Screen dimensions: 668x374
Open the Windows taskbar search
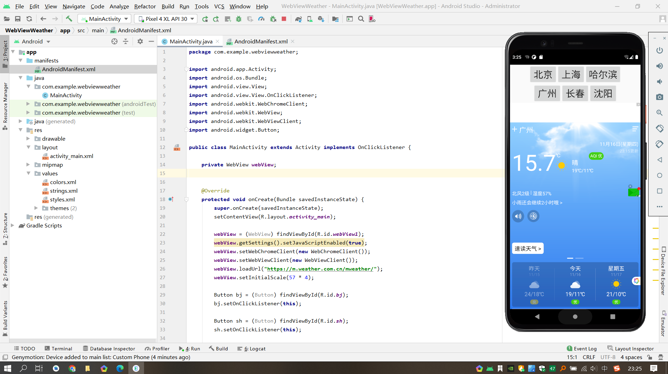click(x=23, y=368)
